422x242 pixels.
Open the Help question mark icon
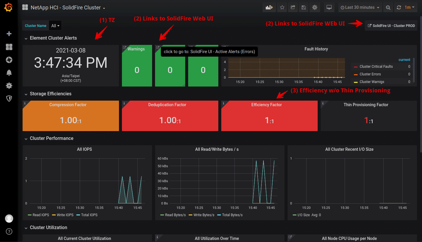[9, 232]
